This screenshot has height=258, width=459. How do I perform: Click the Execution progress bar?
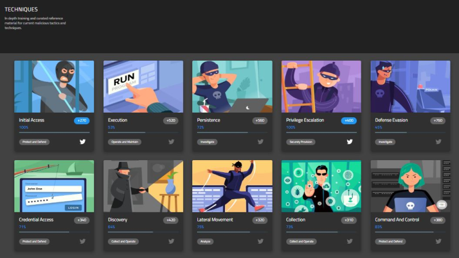coord(143,133)
